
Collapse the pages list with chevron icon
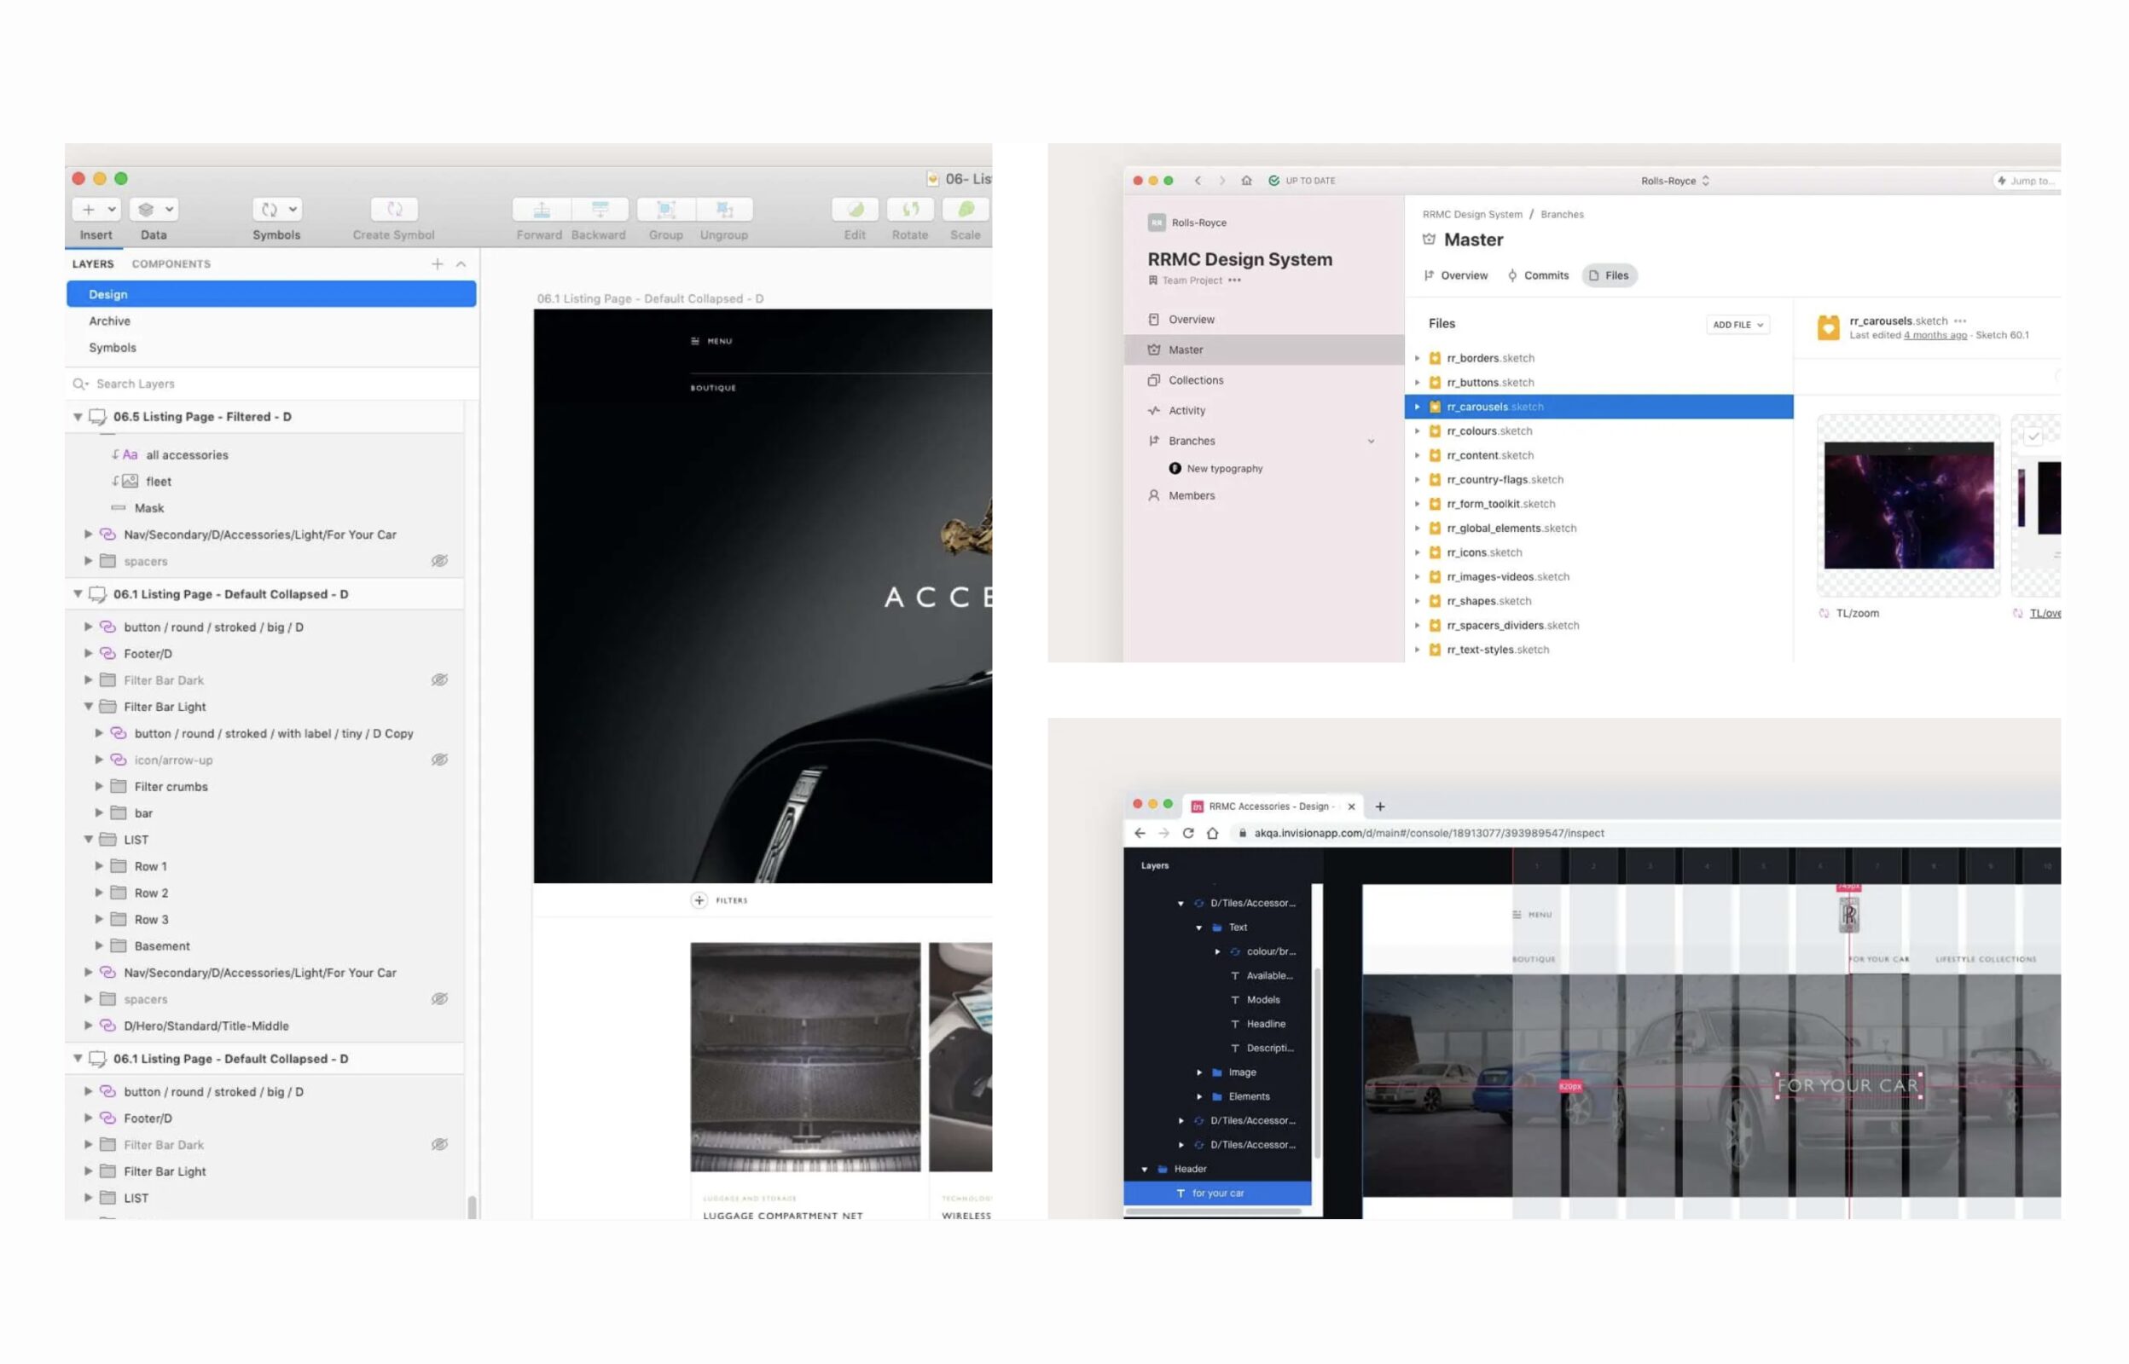[461, 264]
